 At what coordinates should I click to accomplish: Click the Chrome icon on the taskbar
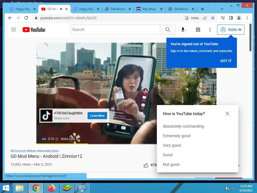click(x=36, y=188)
